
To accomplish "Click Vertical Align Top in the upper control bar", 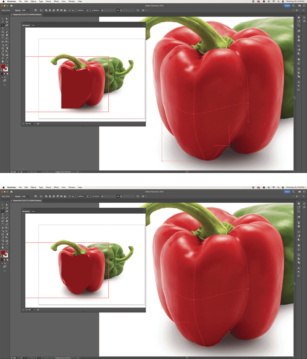I will pyautogui.click(x=58, y=10).
